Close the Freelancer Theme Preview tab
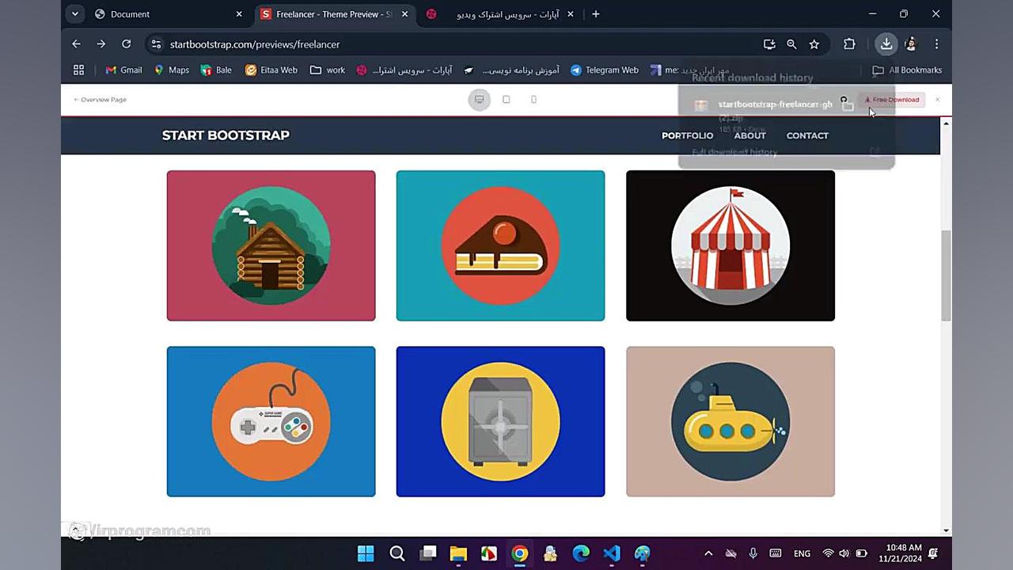Image resolution: width=1013 pixels, height=570 pixels. 404,14
